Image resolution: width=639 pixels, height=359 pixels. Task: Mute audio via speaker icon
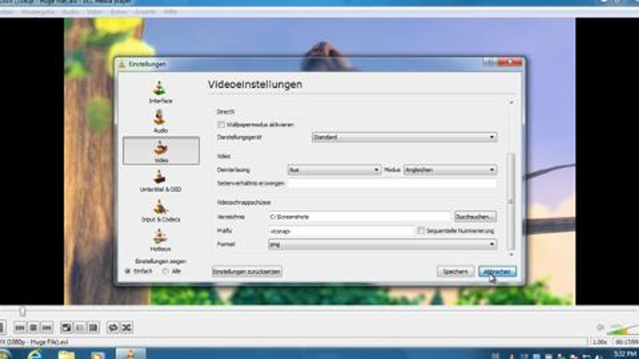(x=600, y=328)
